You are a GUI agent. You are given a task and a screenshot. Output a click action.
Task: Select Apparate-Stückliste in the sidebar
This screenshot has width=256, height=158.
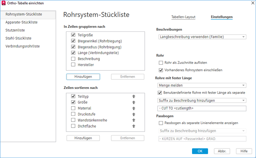(22, 22)
